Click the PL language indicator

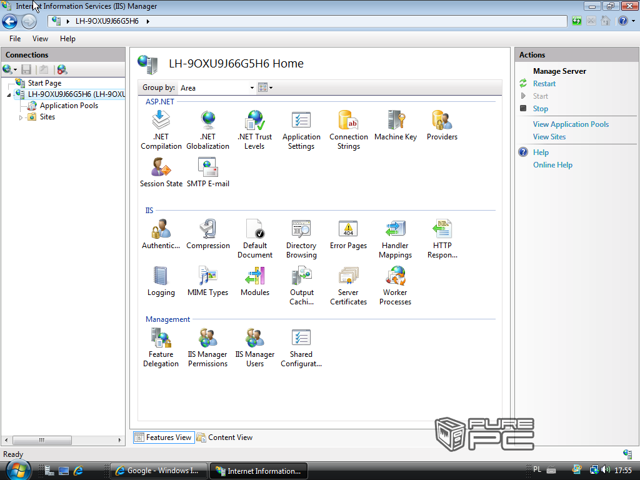click(x=537, y=470)
